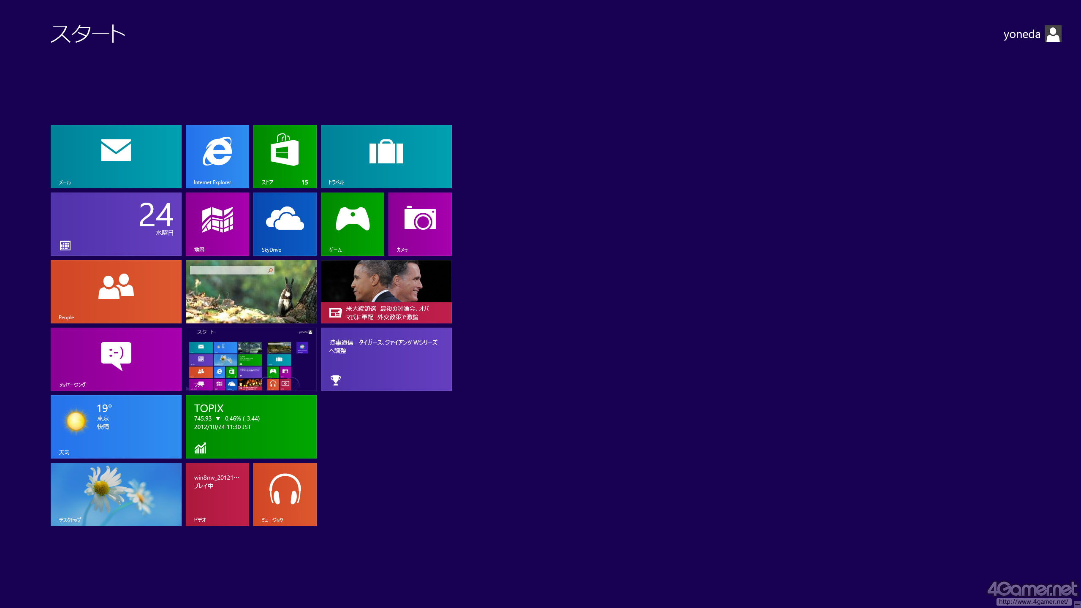Open the Travel suitcase tile
The width and height of the screenshot is (1081, 608).
386,156
